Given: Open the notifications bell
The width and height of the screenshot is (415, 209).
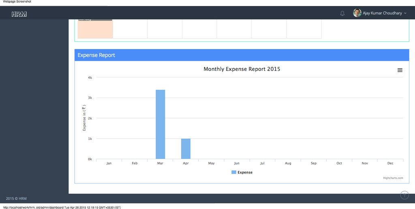Looking at the screenshot, I should tap(342, 13).
